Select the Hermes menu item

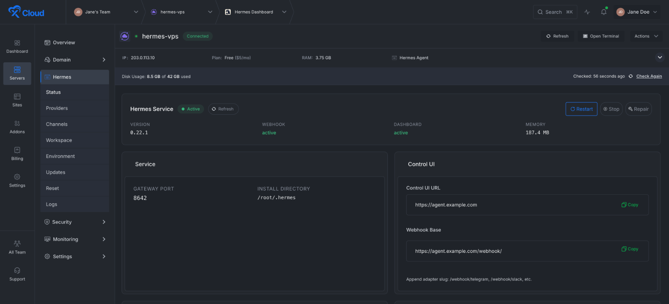[x=75, y=77]
